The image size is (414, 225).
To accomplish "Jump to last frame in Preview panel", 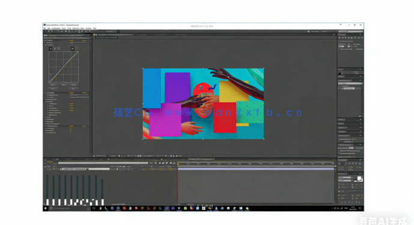I will coord(352,38).
